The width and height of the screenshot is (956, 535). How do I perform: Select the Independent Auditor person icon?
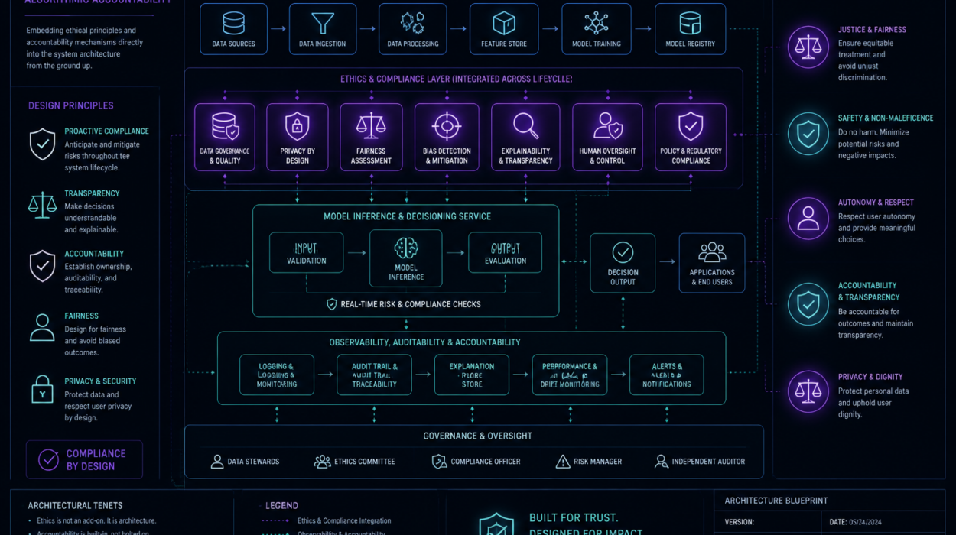pyautogui.click(x=661, y=462)
